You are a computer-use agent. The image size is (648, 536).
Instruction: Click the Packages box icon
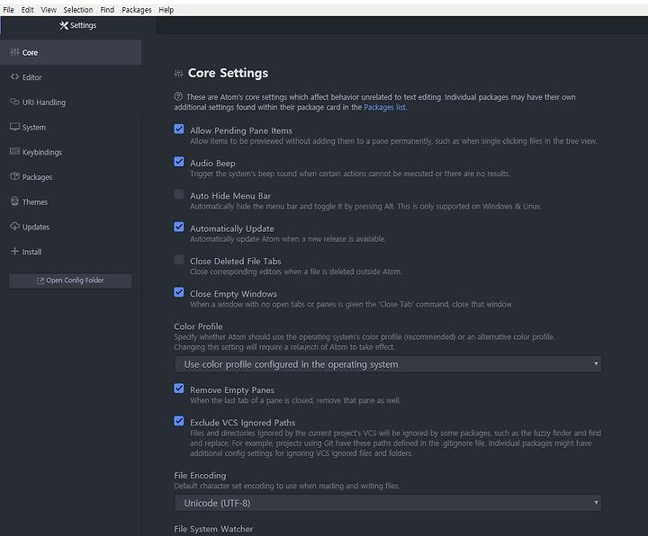[14, 176]
